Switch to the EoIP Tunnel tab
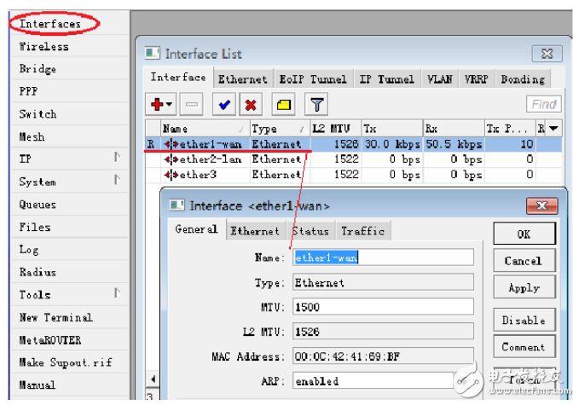 [313, 79]
